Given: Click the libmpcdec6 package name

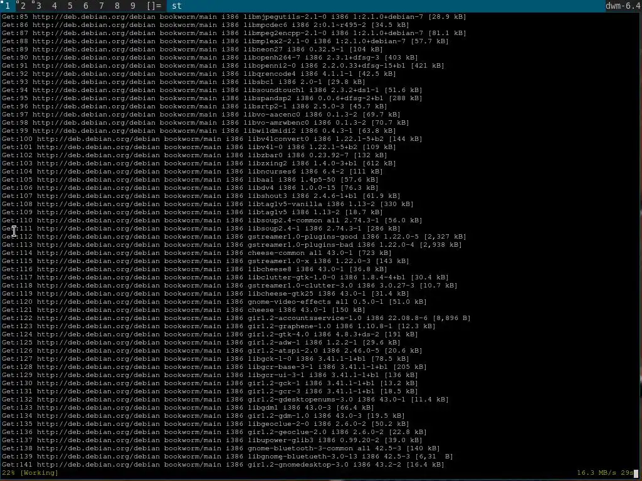Looking at the screenshot, I should 265,25.
